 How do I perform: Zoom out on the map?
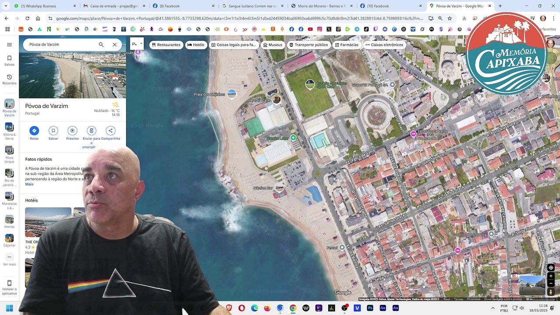(551, 283)
